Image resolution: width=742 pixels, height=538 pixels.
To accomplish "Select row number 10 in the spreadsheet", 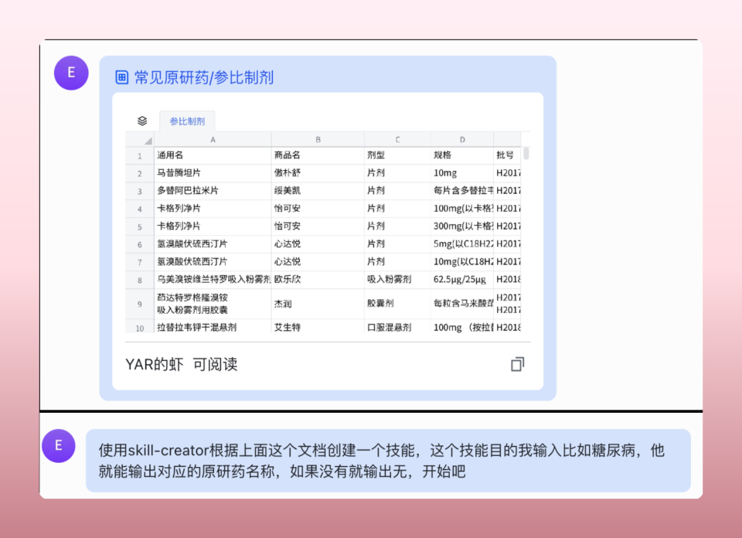I will 138,329.
